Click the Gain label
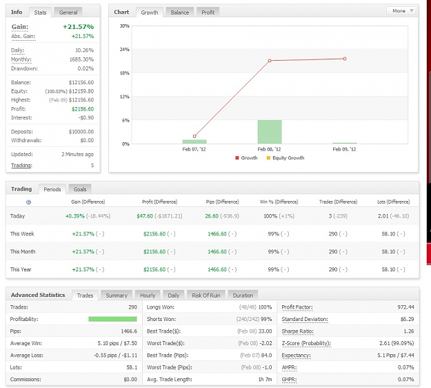Viewport: 431px width, 388px height. pyautogui.click(x=20, y=27)
